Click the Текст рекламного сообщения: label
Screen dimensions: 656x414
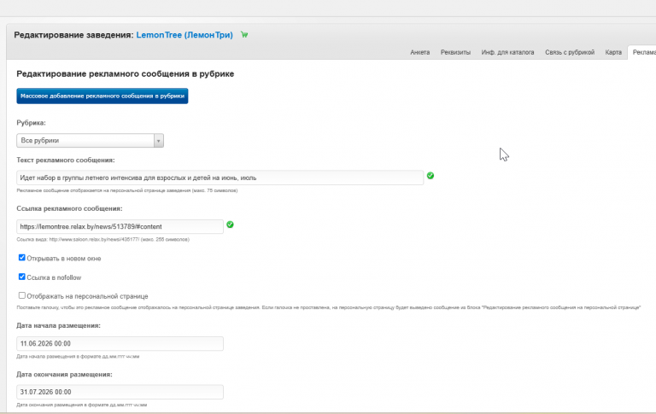66,160
